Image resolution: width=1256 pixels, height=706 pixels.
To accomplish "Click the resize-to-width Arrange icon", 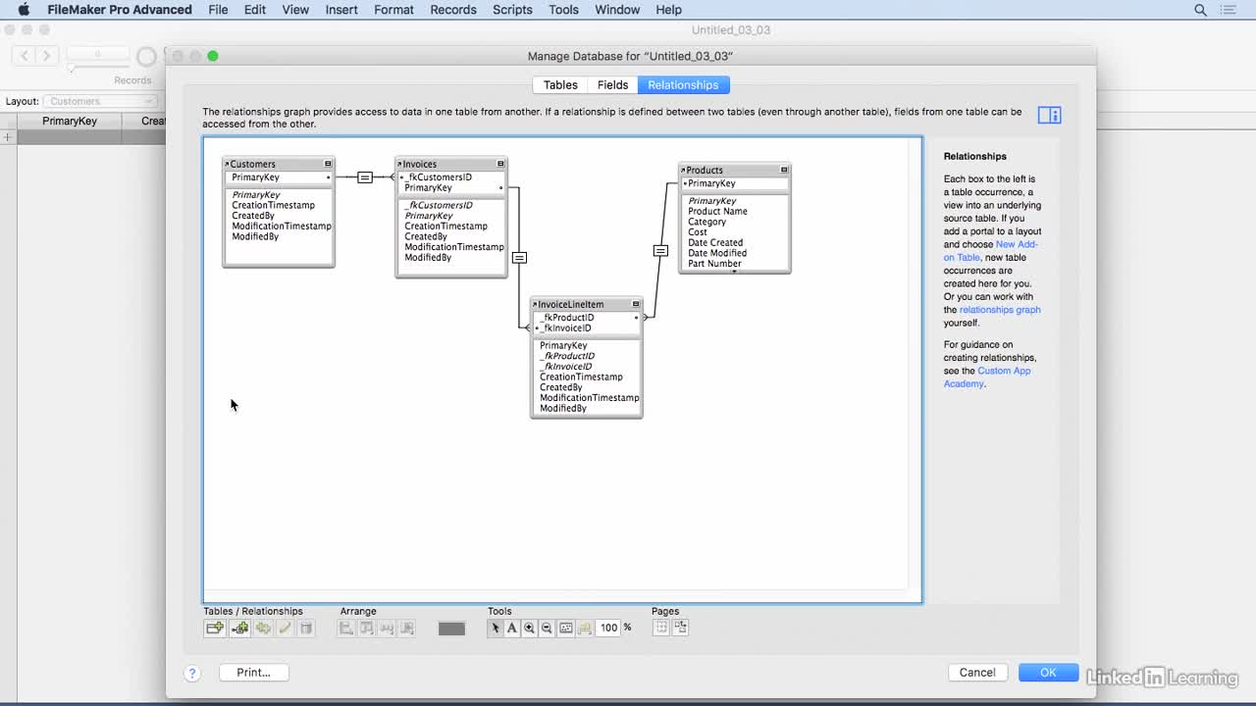I will (387, 628).
